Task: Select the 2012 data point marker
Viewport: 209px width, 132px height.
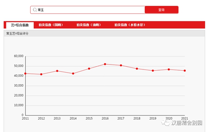Action: pyautogui.click(x=41, y=74)
